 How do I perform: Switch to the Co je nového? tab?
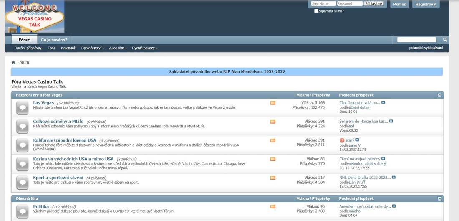coord(54,40)
